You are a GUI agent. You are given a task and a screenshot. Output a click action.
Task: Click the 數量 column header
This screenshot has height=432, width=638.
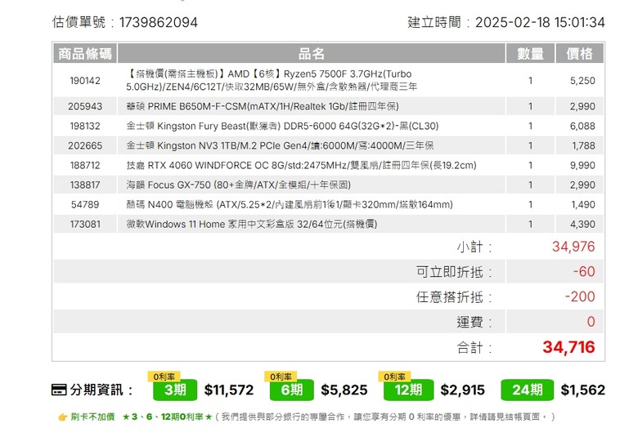click(x=530, y=53)
